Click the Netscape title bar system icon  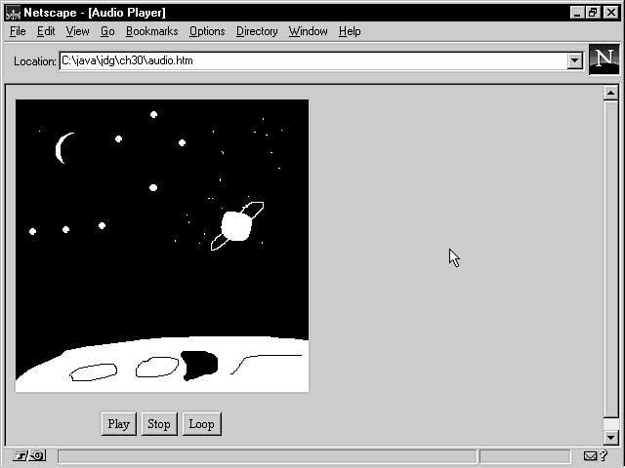pyautogui.click(x=14, y=13)
